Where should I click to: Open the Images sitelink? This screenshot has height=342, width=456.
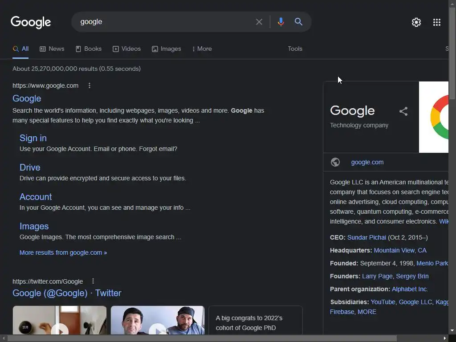pyautogui.click(x=34, y=226)
